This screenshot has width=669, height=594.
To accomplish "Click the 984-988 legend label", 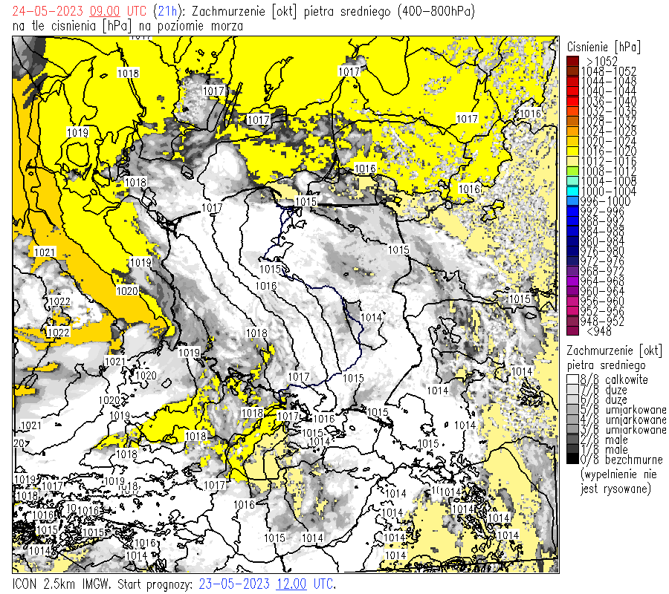I will (x=601, y=232).
